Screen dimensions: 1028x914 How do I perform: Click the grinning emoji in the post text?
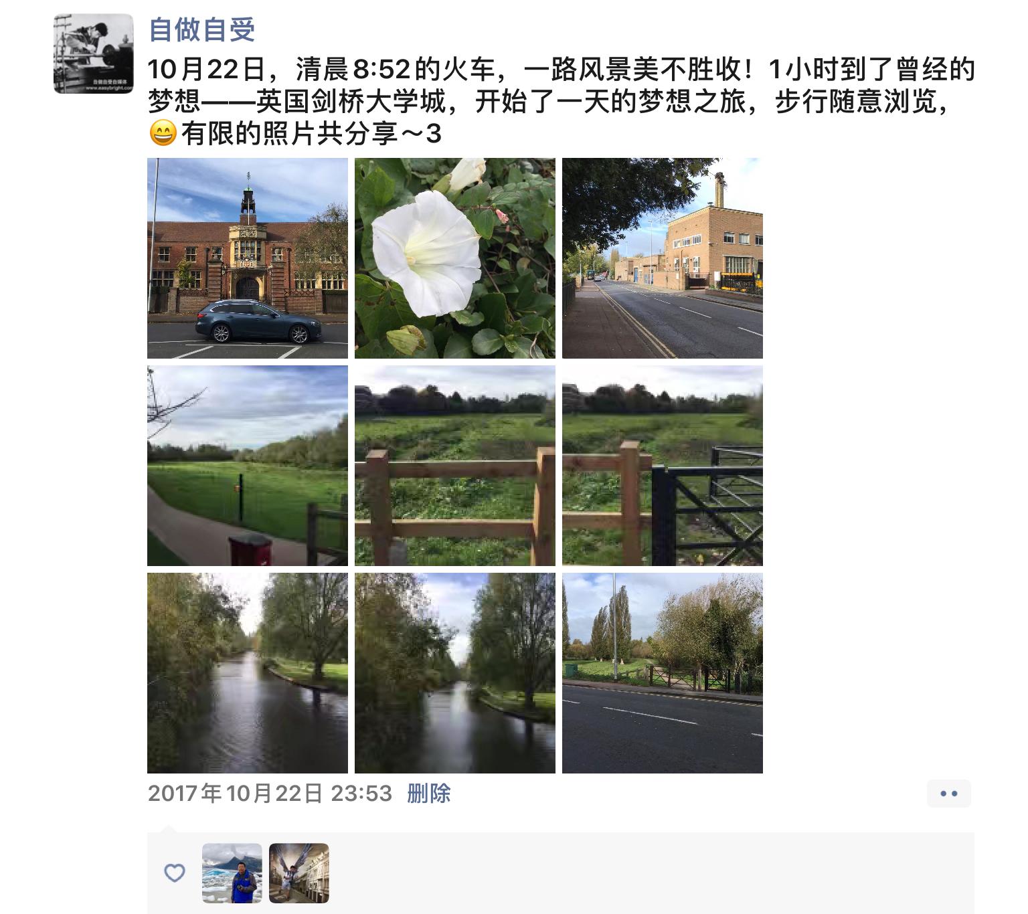pyautogui.click(x=163, y=134)
